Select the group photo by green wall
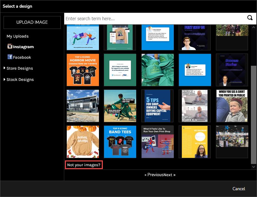 pyautogui.click(x=232, y=37)
